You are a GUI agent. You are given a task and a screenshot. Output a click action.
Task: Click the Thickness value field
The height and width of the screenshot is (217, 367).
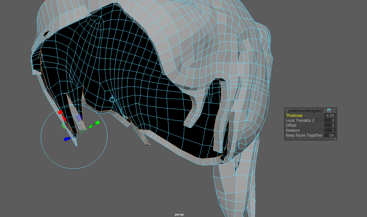click(329, 115)
